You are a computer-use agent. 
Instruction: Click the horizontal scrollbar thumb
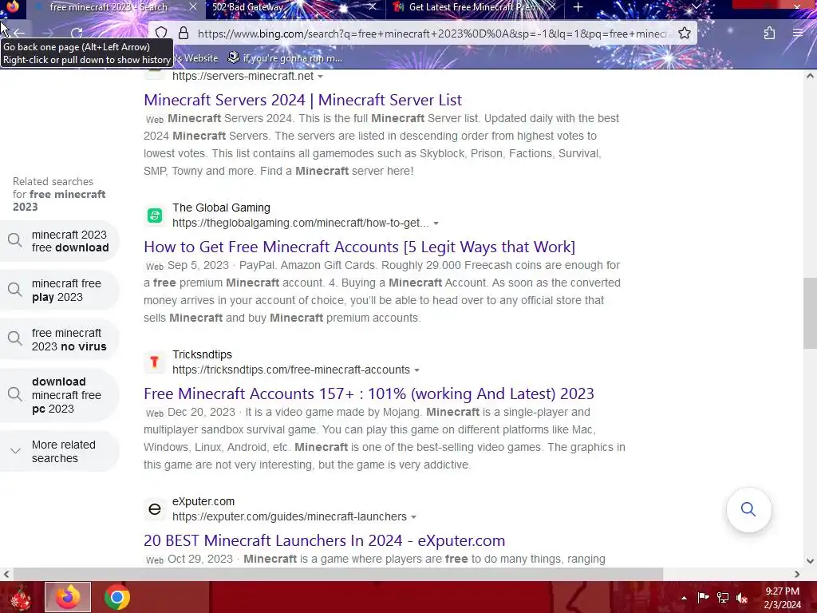pos(337,575)
